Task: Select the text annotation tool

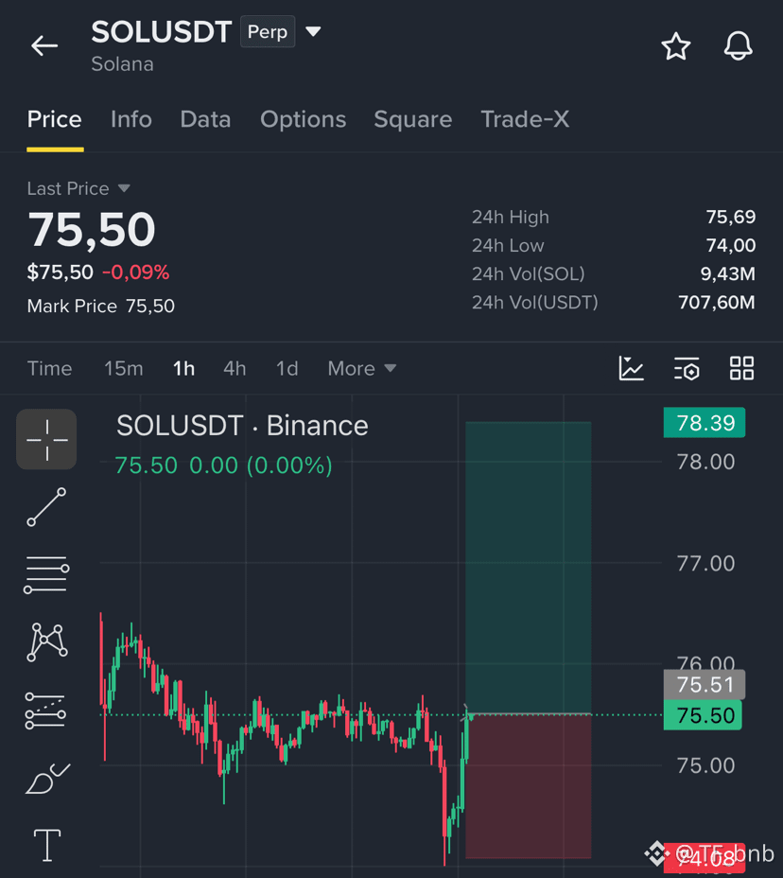Action: pyautogui.click(x=47, y=846)
